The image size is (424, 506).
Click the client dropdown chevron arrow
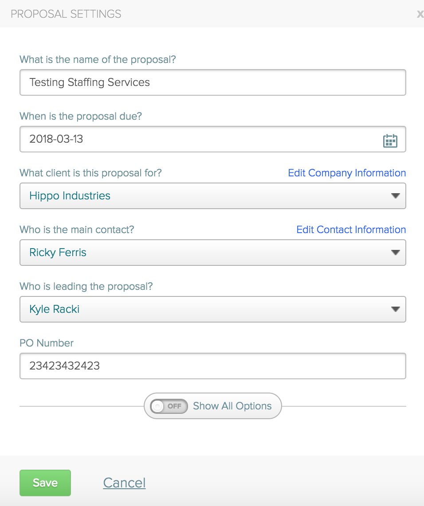[395, 196]
